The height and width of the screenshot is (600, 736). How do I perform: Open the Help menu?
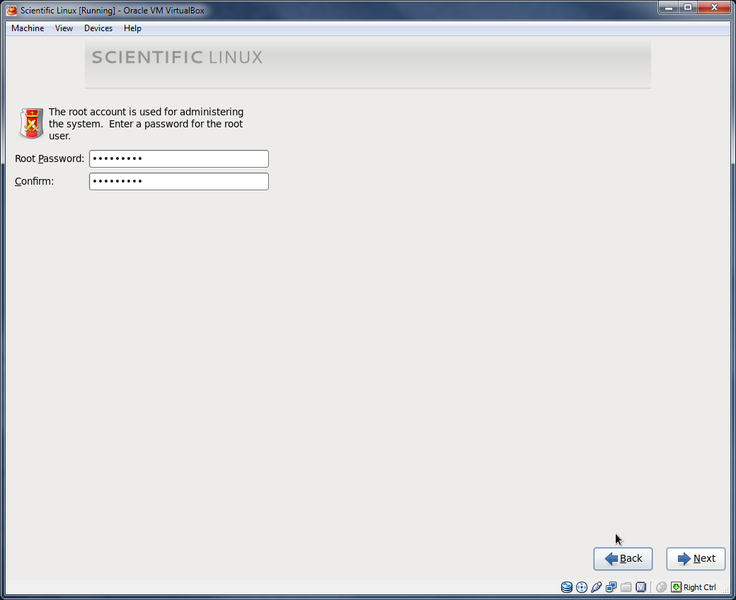point(132,28)
